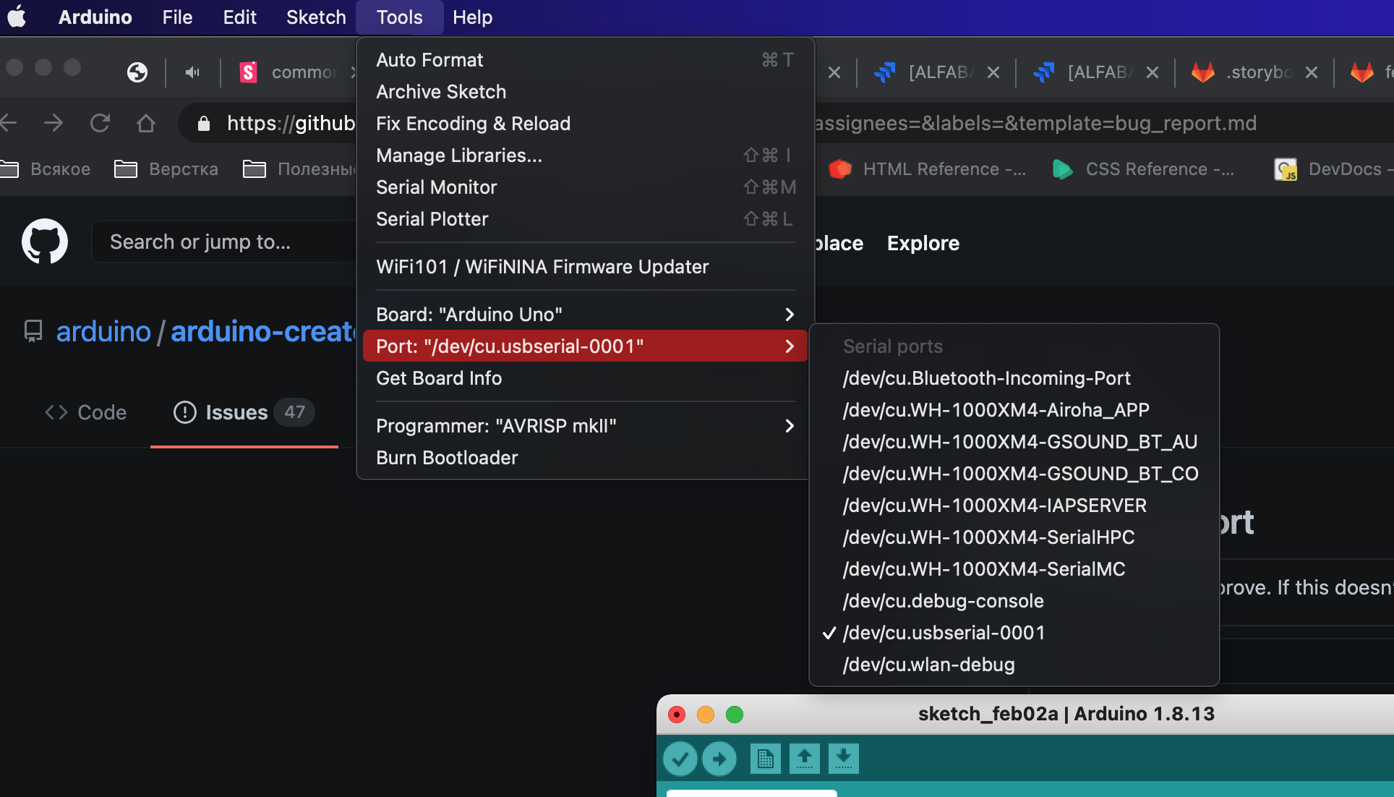Select /dev/cu.WH-1000XM4-SerialHPC port
Screen dimensions: 1394x797
pyautogui.click(x=1014, y=537)
